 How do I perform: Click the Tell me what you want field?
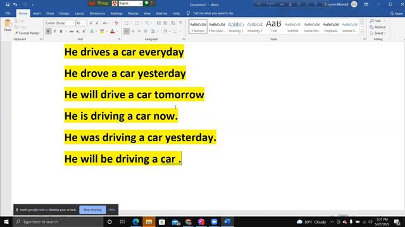tap(213, 13)
